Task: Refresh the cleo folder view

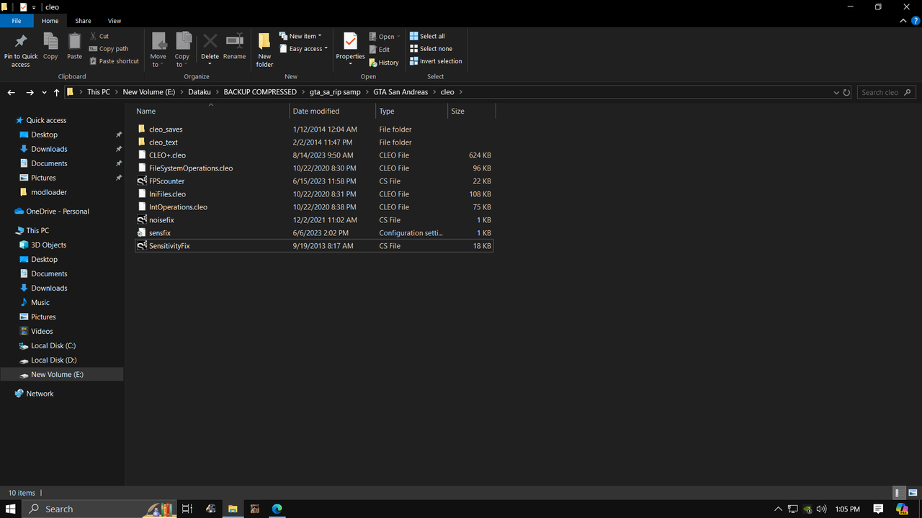Action: tap(846, 92)
